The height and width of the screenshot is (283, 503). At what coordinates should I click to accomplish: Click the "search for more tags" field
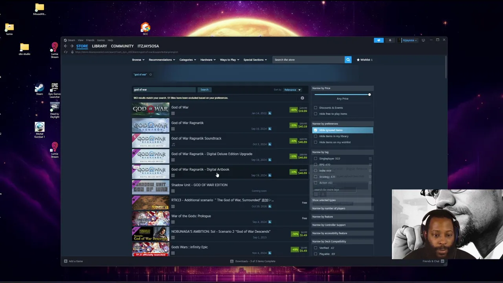(334, 190)
